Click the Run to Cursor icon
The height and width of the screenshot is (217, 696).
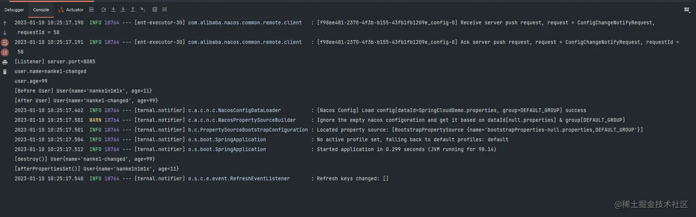[143, 10]
